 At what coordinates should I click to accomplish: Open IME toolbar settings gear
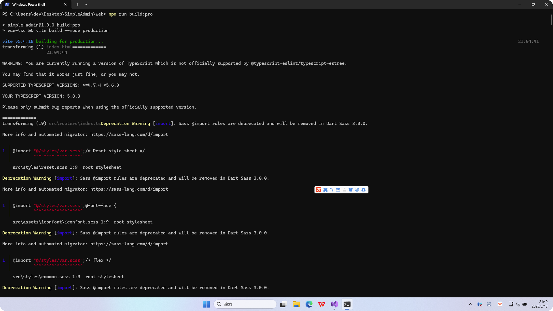click(x=363, y=190)
